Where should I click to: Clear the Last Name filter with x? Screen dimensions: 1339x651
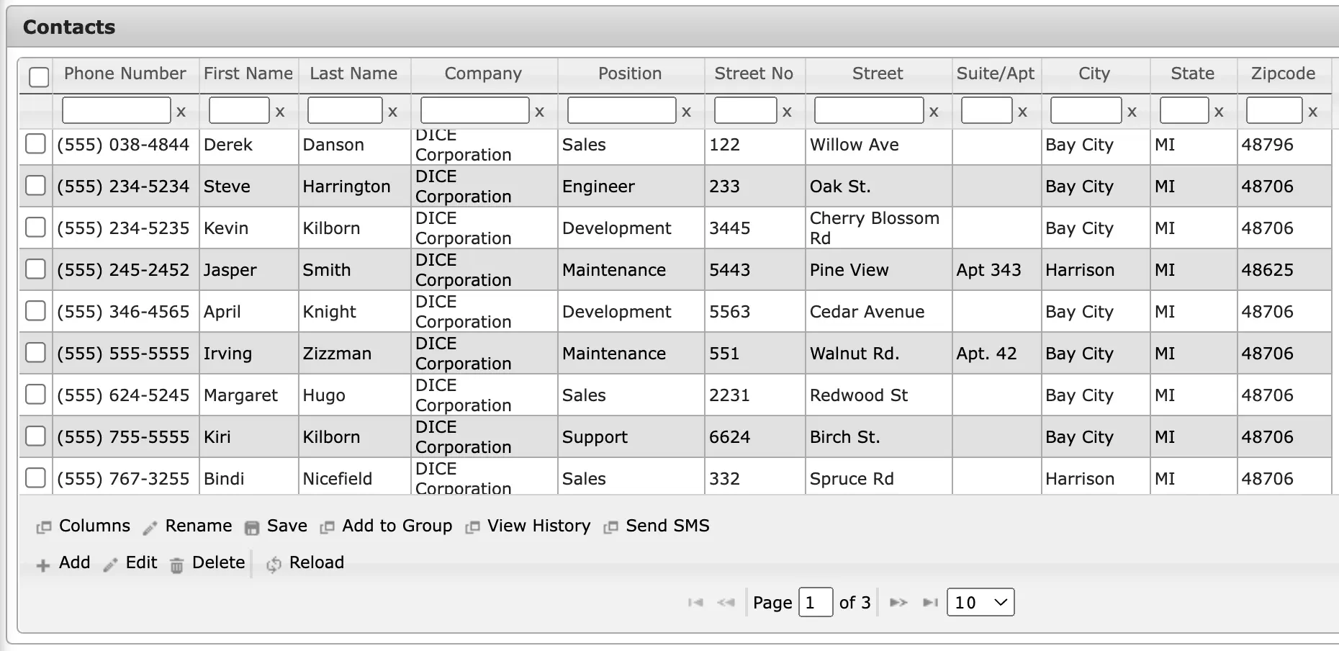(x=393, y=112)
